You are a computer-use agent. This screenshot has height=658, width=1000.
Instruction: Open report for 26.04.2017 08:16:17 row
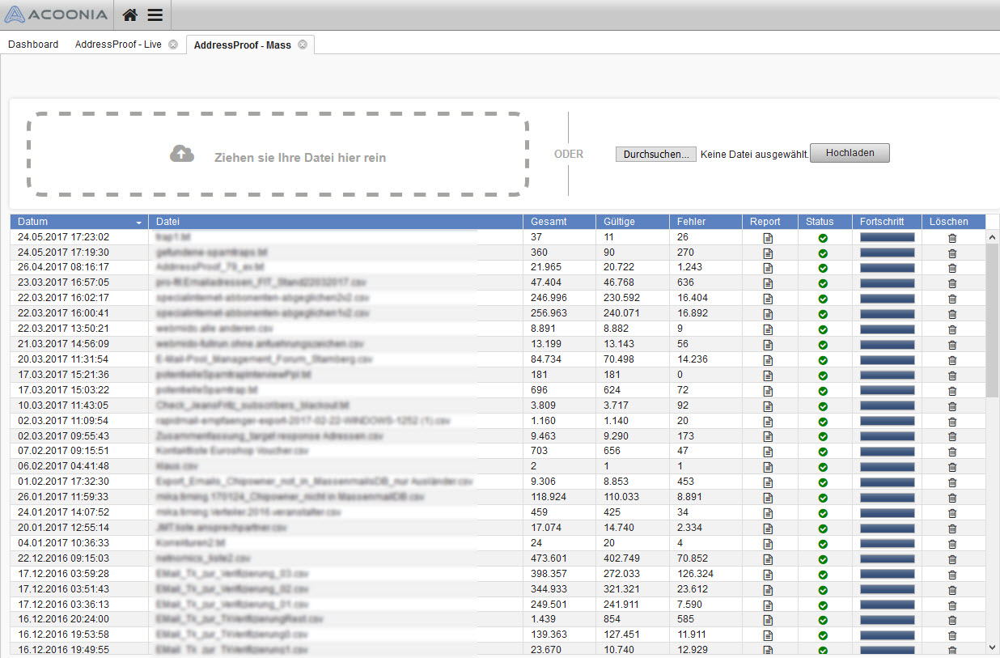(768, 268)
